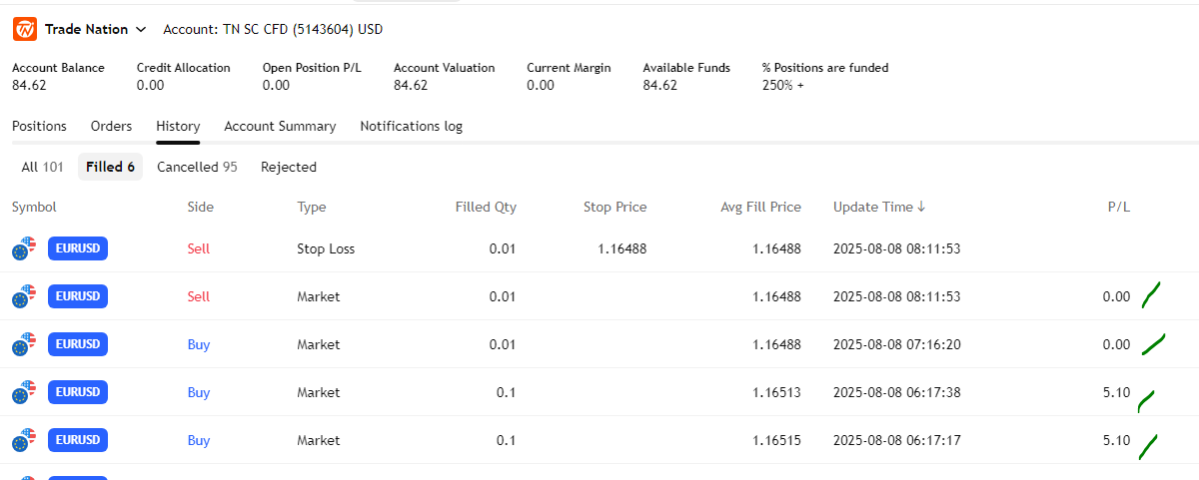The width and height of the screenshot is (1199, 480).
Task: Select the Cancelled 95 filter
Action: [x=197, y=167]
